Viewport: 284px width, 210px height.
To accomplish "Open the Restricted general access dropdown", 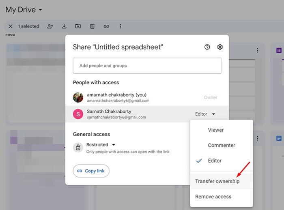I will coord(101,145).
